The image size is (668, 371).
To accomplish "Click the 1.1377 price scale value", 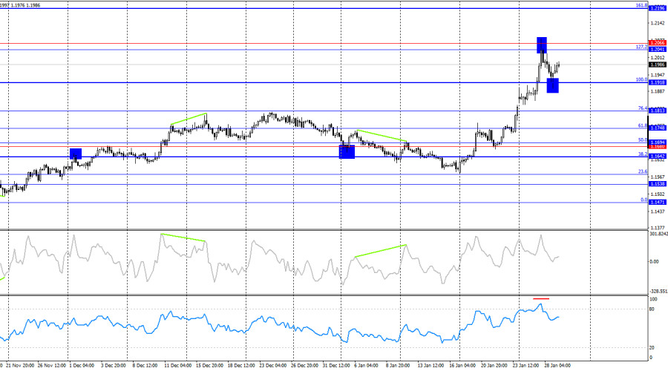I will 658,228.
